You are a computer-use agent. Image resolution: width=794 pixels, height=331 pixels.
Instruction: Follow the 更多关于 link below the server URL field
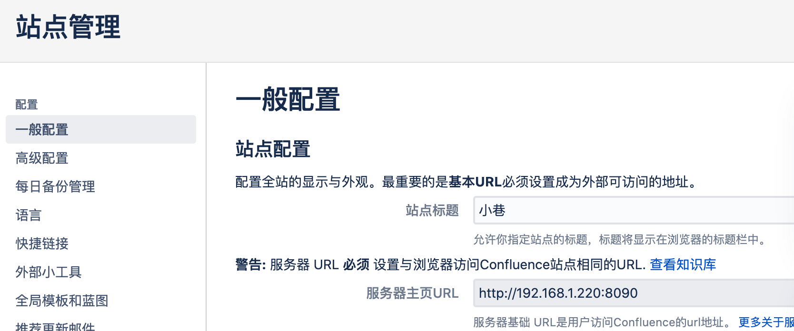(x=765, y=322)
